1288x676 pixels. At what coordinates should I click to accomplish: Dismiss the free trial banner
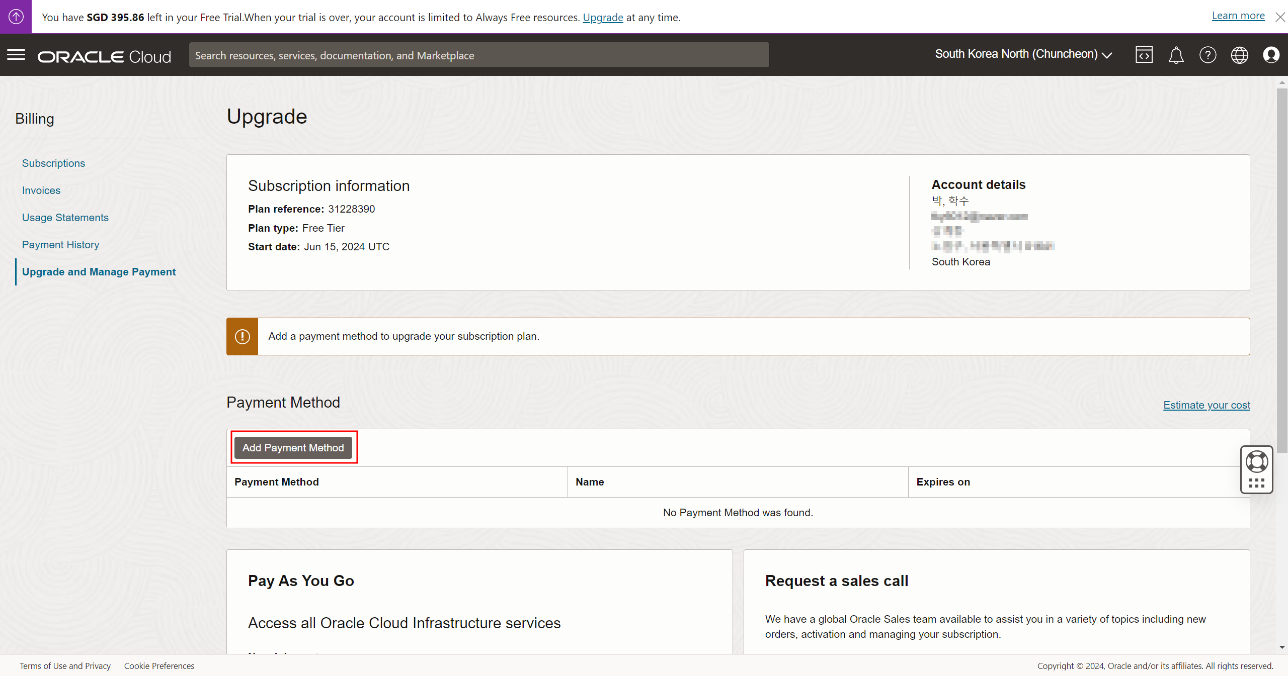click(1280, 17)
